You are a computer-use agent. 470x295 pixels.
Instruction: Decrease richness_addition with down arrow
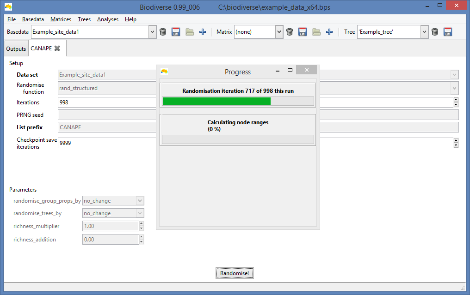[x=142, y=242]
